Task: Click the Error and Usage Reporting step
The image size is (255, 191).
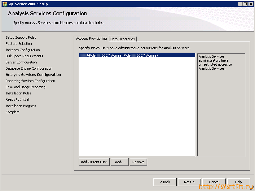Action: (x=25, y=87)
